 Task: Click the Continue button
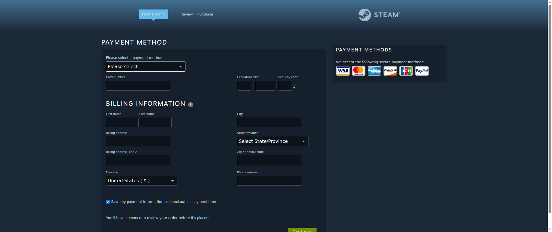click(x=302, y=230)
